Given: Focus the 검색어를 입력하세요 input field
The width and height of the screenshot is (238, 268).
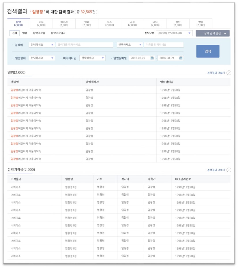Looking at the screenshot, I should [x=85, y=45].
